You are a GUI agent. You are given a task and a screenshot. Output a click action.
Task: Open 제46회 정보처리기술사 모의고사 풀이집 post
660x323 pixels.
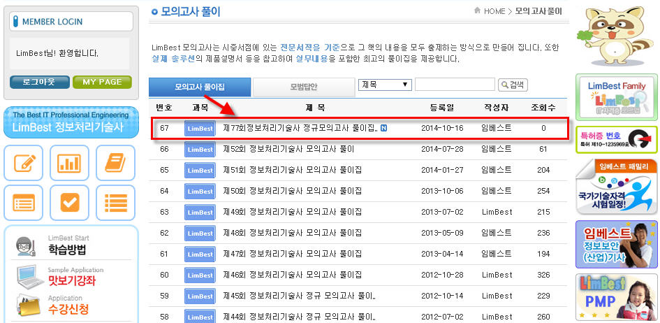(x=292, y=275)
